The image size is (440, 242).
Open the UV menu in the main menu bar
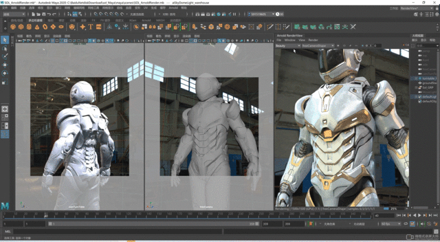point(145,8)
